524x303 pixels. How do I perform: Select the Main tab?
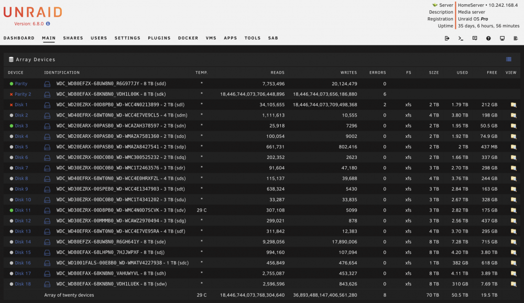pos(49,38)
